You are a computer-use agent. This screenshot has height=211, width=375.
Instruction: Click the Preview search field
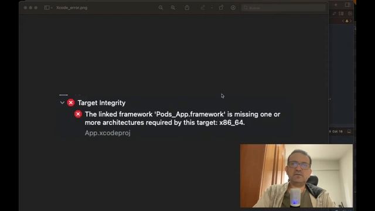[284, 8]
